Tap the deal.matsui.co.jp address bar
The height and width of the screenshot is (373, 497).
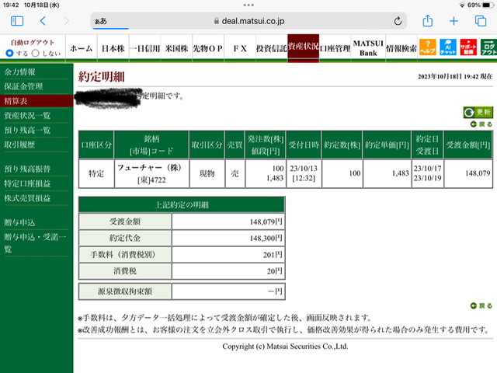[248, 21]
